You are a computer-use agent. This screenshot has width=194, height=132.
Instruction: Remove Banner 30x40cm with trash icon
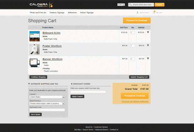(148, 58)
